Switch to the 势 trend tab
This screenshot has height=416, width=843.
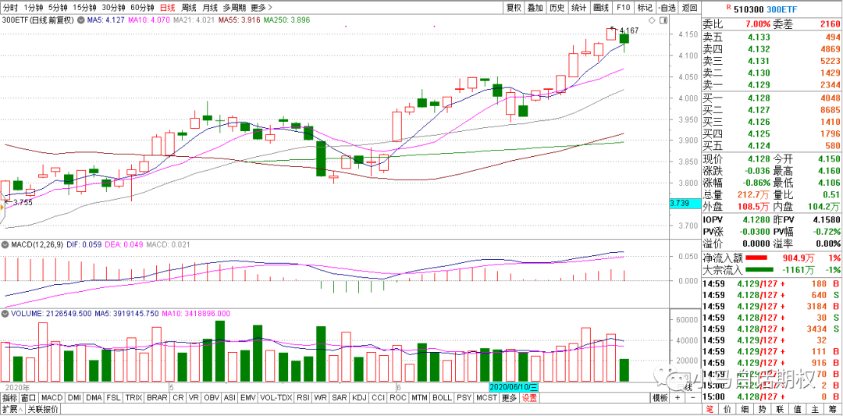(763, 409)
